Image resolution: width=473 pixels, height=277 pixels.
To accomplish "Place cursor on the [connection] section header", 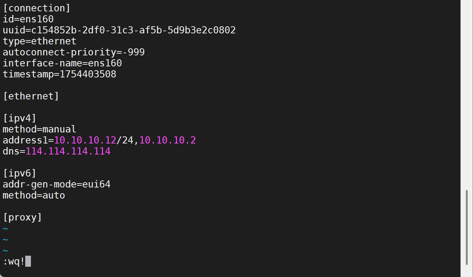I will (37, 8).
